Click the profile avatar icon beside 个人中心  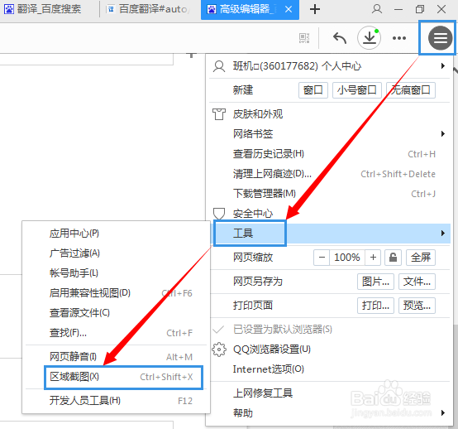[219, 66]
